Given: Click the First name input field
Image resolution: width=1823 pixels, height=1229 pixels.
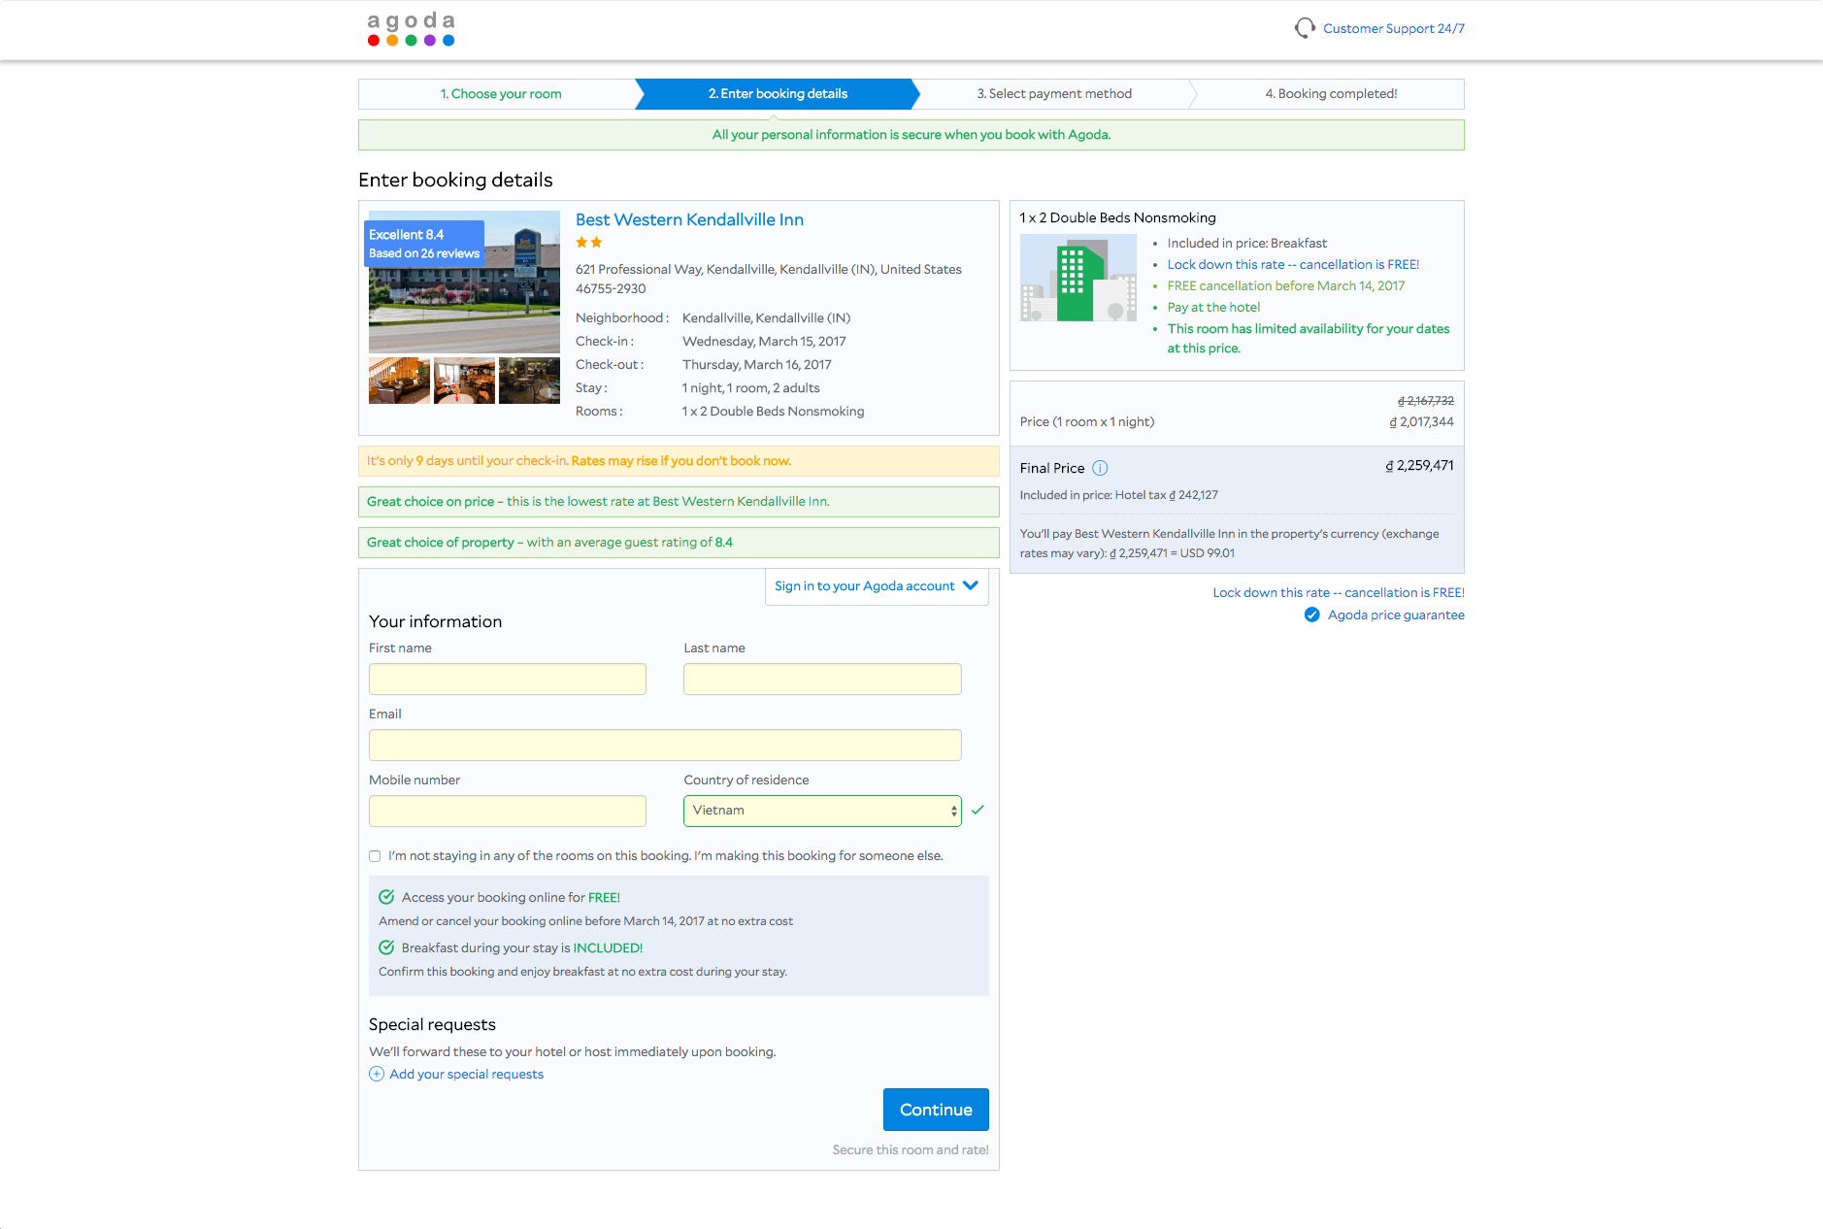Looking at the screenshot, I should click(x=508, y=679).
